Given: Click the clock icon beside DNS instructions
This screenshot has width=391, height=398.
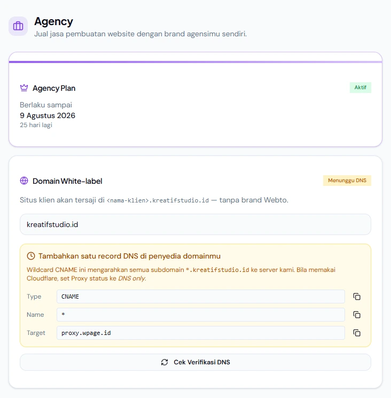Looking at the screenshot, I should click(31, 256).
